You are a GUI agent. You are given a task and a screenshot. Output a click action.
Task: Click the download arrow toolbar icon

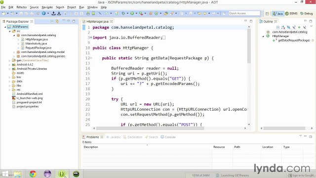(x=59, y=13)
